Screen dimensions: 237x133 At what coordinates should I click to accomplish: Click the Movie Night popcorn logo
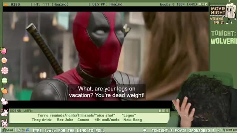223,12
